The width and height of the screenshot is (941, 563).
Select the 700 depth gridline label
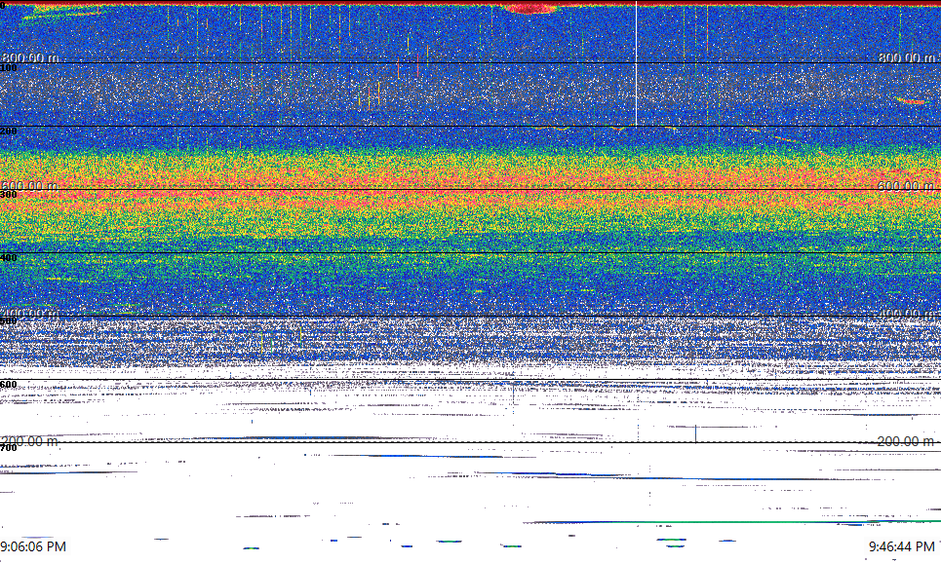[9, 448]
